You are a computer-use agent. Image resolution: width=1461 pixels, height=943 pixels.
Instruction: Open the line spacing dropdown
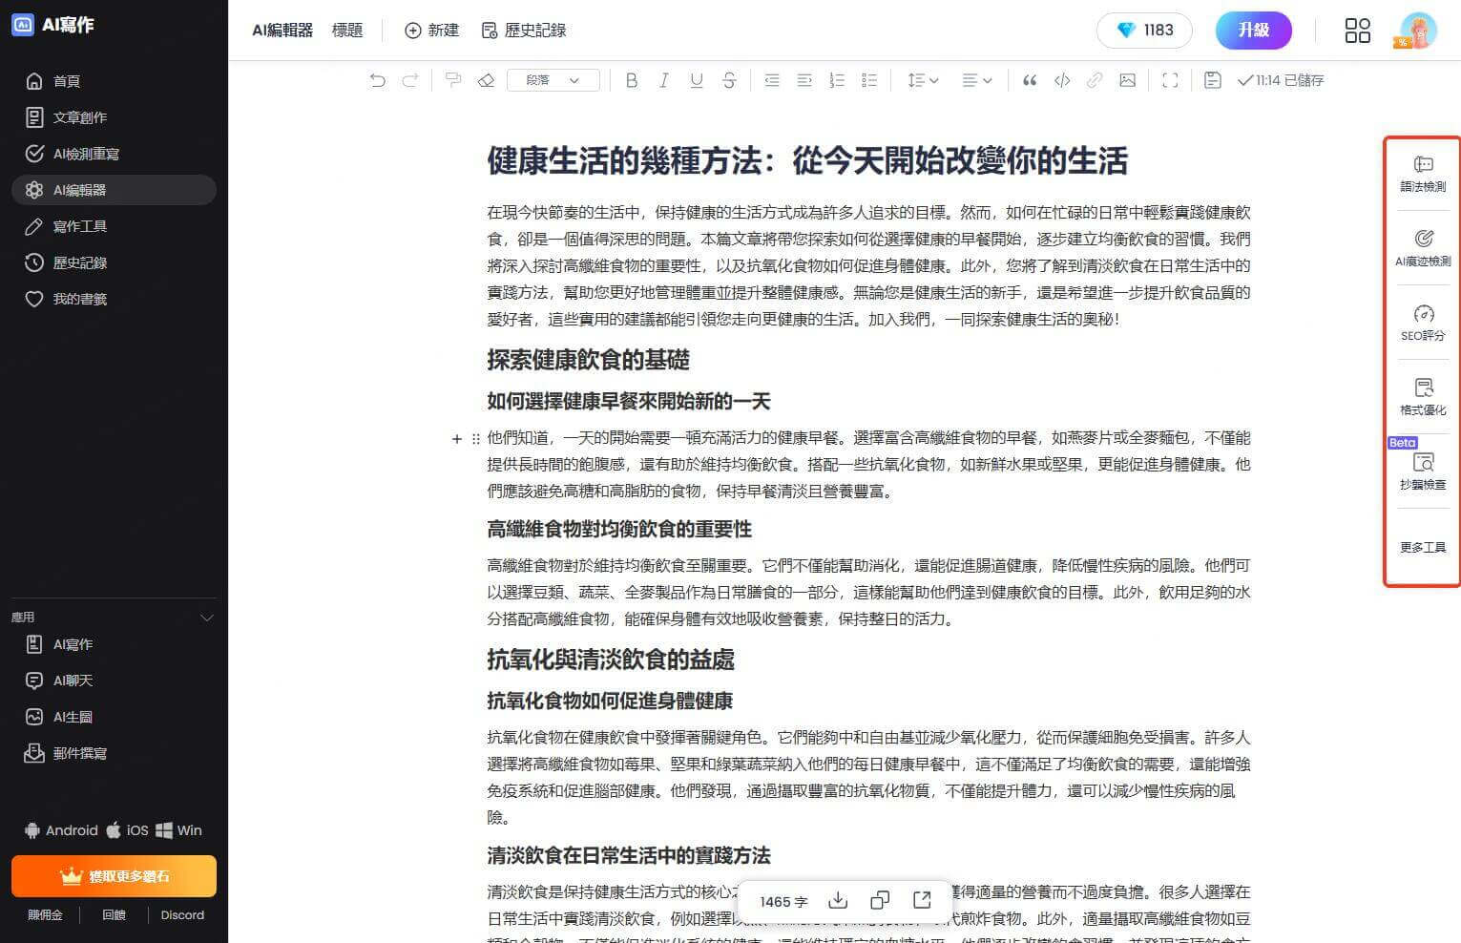(x=923, y=80)
